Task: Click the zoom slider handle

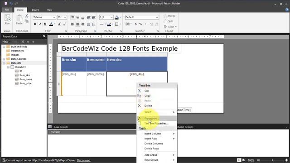Action: [x=272, y=160]
